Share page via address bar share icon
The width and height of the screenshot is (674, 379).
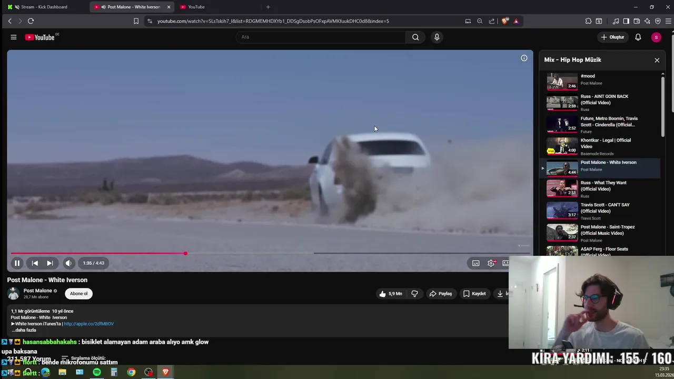[492, 21]
